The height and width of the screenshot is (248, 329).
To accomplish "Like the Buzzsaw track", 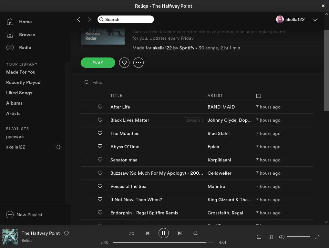I will point(100,173).
